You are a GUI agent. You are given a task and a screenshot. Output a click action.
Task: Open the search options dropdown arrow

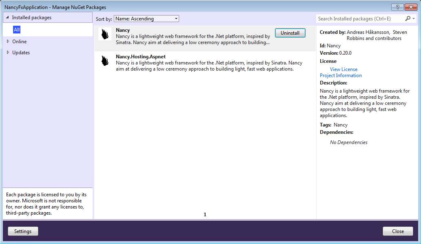[x=414, y=18]
